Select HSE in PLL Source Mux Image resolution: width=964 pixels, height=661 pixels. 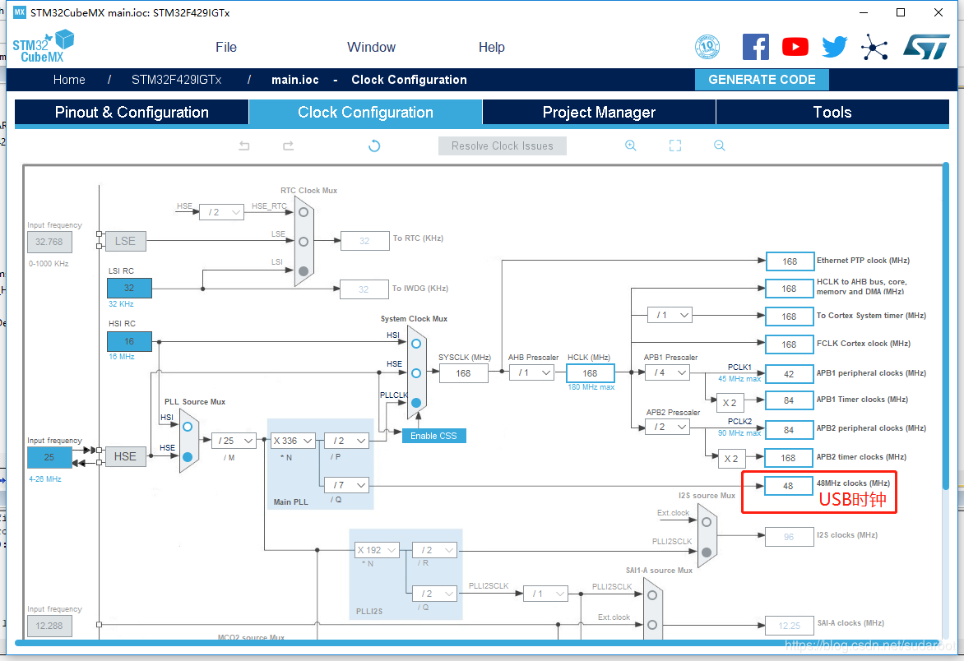pos(188,456)
